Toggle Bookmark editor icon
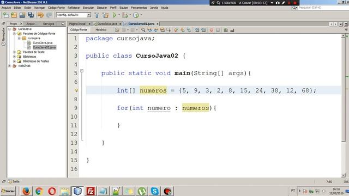This screenshot has height=196, width=349. 189,30
